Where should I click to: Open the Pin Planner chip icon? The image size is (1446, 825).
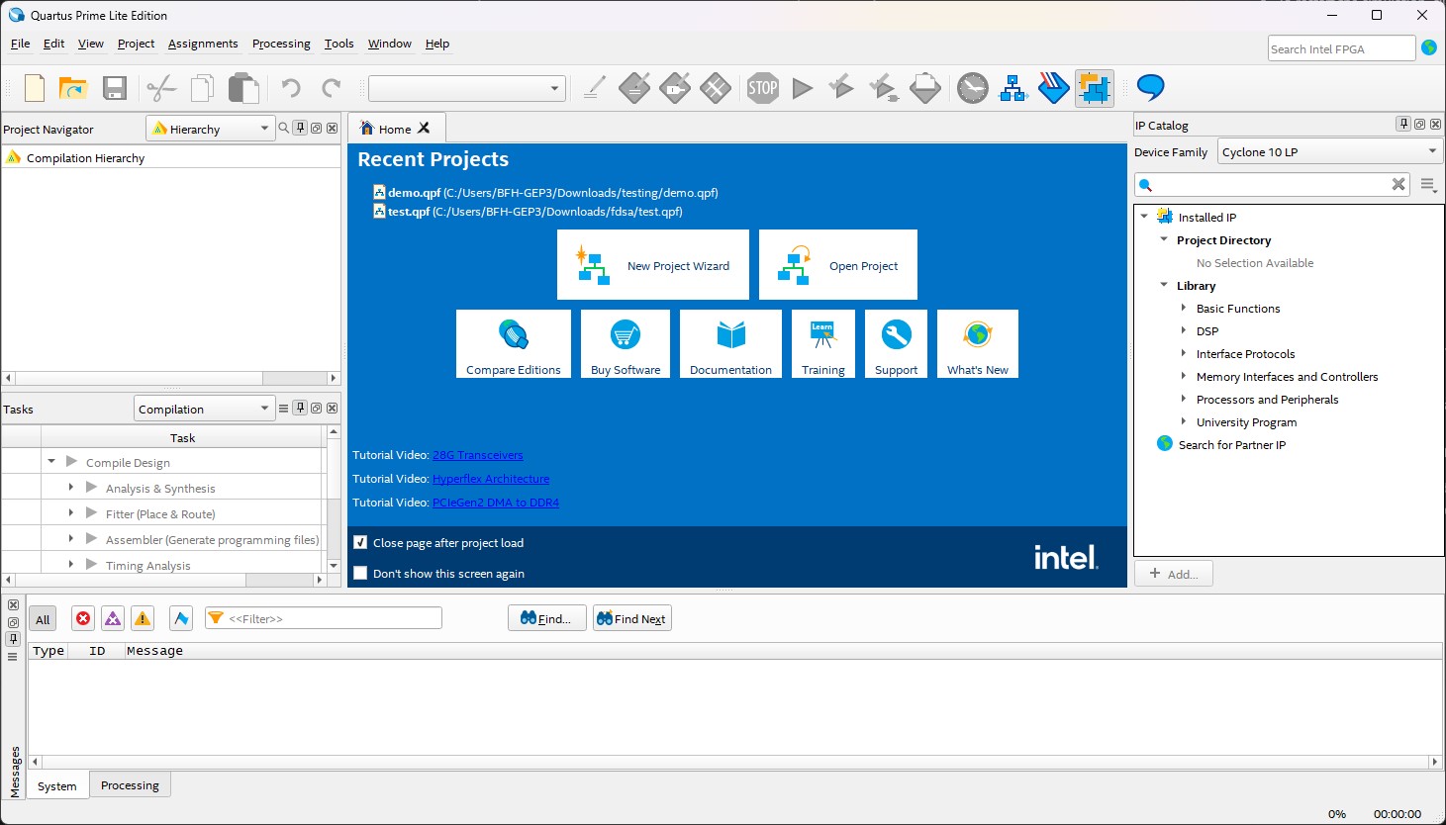(x=675, y=88)
